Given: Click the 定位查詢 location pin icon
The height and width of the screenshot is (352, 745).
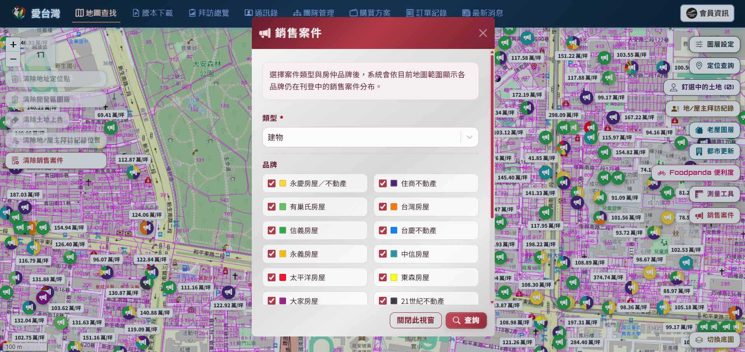Looking at the screenshot, I should tap(699, 66).
